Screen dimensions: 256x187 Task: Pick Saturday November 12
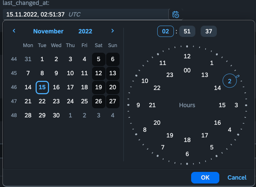pyautogui.click(x=99, y=73)
